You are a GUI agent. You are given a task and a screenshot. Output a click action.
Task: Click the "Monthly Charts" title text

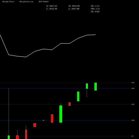click(x=8, y=2)
